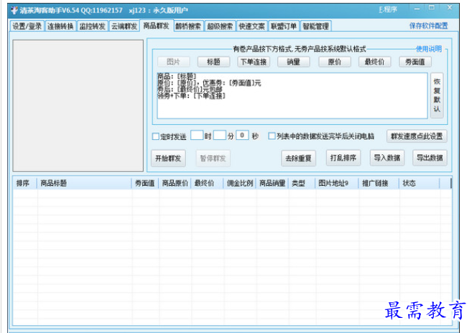Click inside the message format text box
Viewport: 472px width, 333px height.
(x=292, y=95)
